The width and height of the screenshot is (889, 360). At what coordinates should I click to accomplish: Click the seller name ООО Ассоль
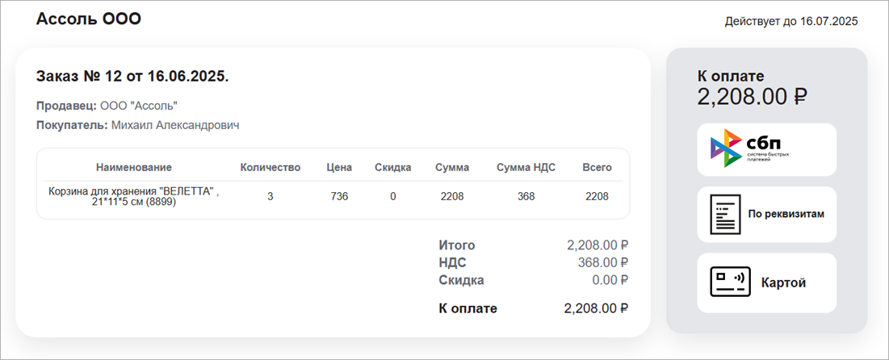[x=138, y=106]
